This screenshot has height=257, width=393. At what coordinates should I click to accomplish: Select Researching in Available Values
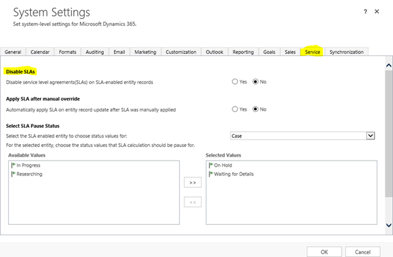pyautogui.click(x=29, y=174)
